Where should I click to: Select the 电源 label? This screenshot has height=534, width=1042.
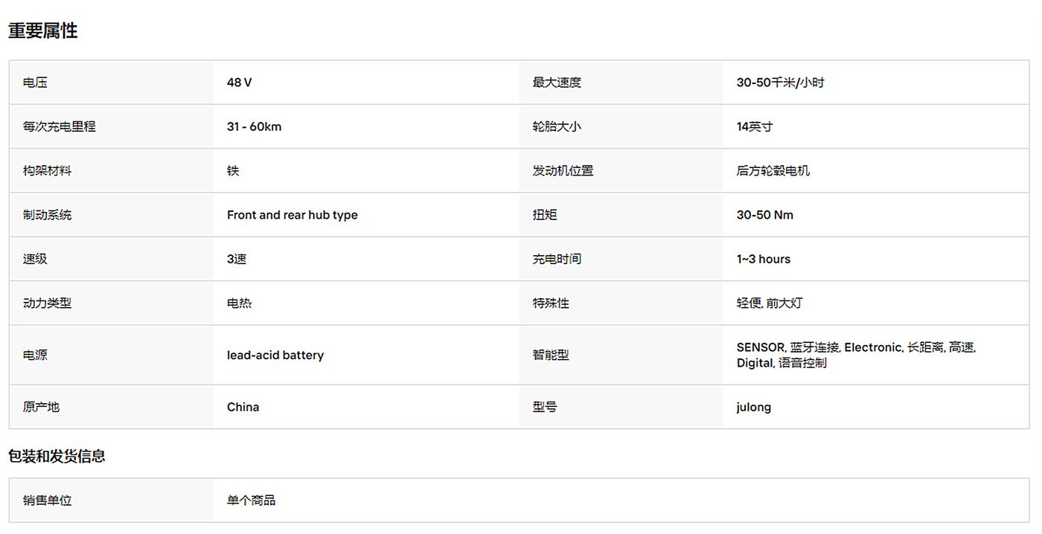tap(35, 356)
